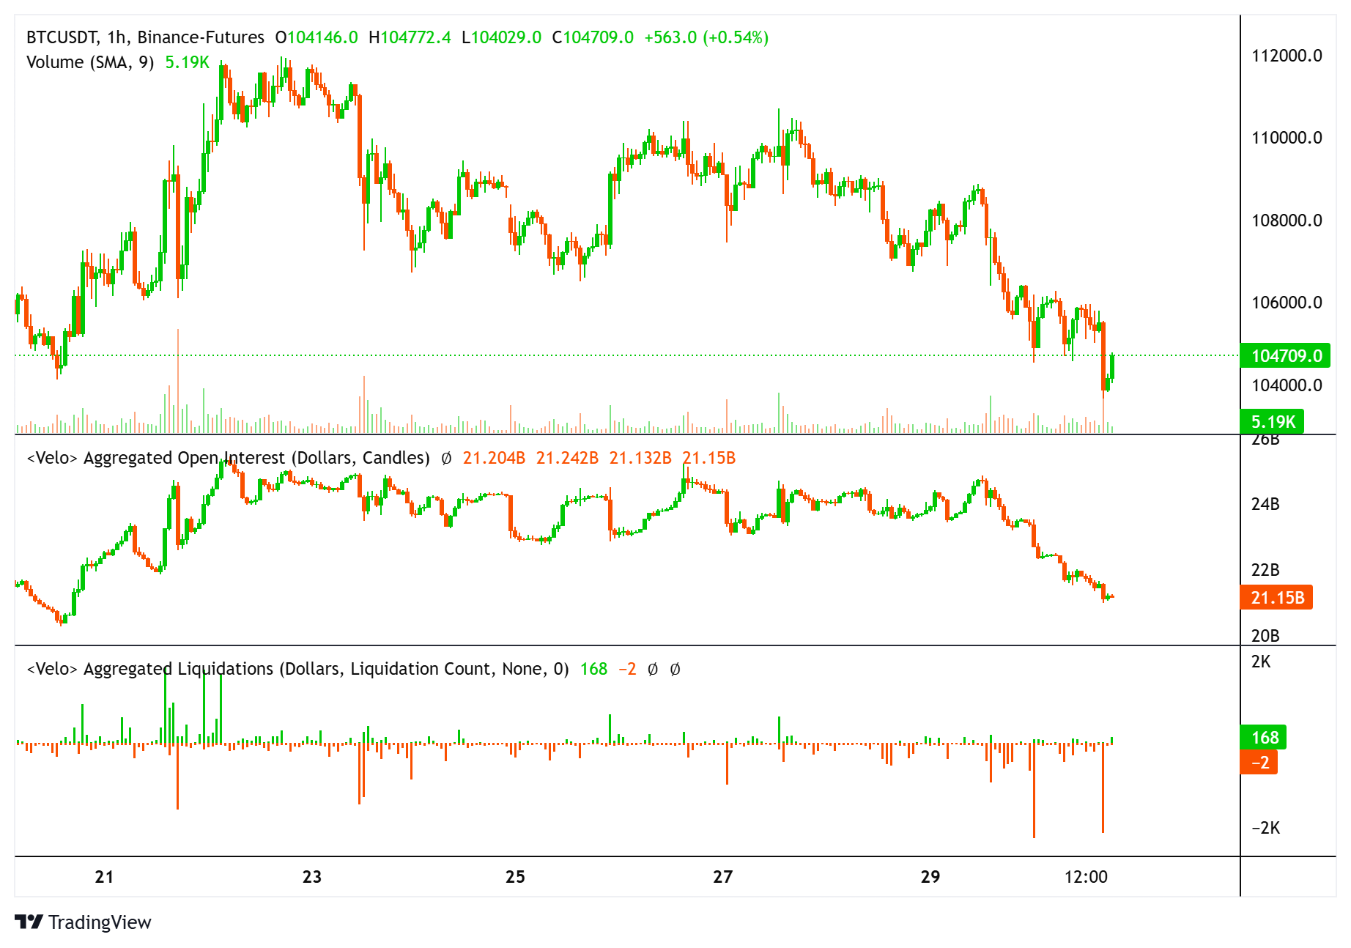
Task: Click the green 104709.0 current price tag
Action: point(1286,356)
